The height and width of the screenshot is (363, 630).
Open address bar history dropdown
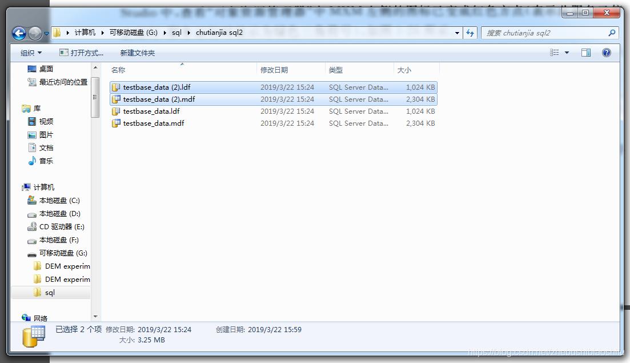pos(457,33)
